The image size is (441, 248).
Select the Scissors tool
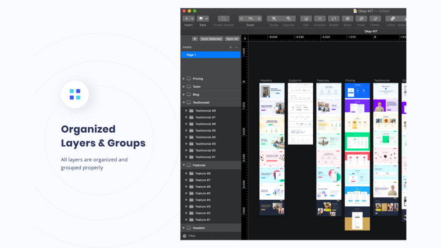click(x=320, y=18)
